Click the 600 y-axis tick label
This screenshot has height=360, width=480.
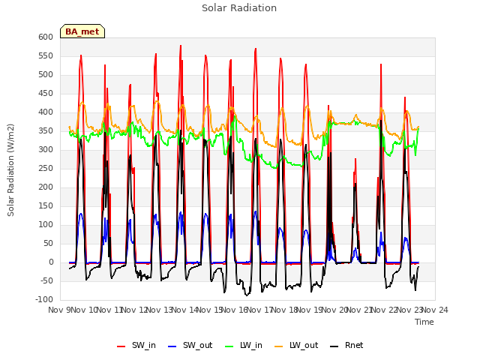[46, 37]
